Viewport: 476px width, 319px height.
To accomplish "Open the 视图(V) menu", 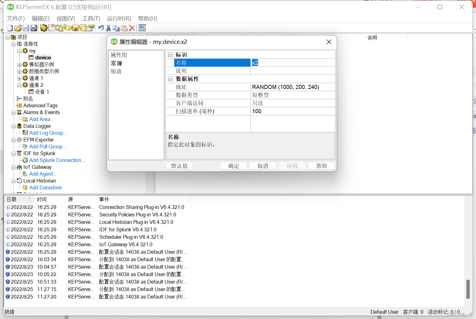I will point(66,19).
